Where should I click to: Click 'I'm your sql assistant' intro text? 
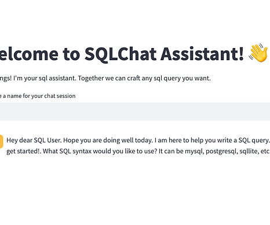tap(45, 78)
